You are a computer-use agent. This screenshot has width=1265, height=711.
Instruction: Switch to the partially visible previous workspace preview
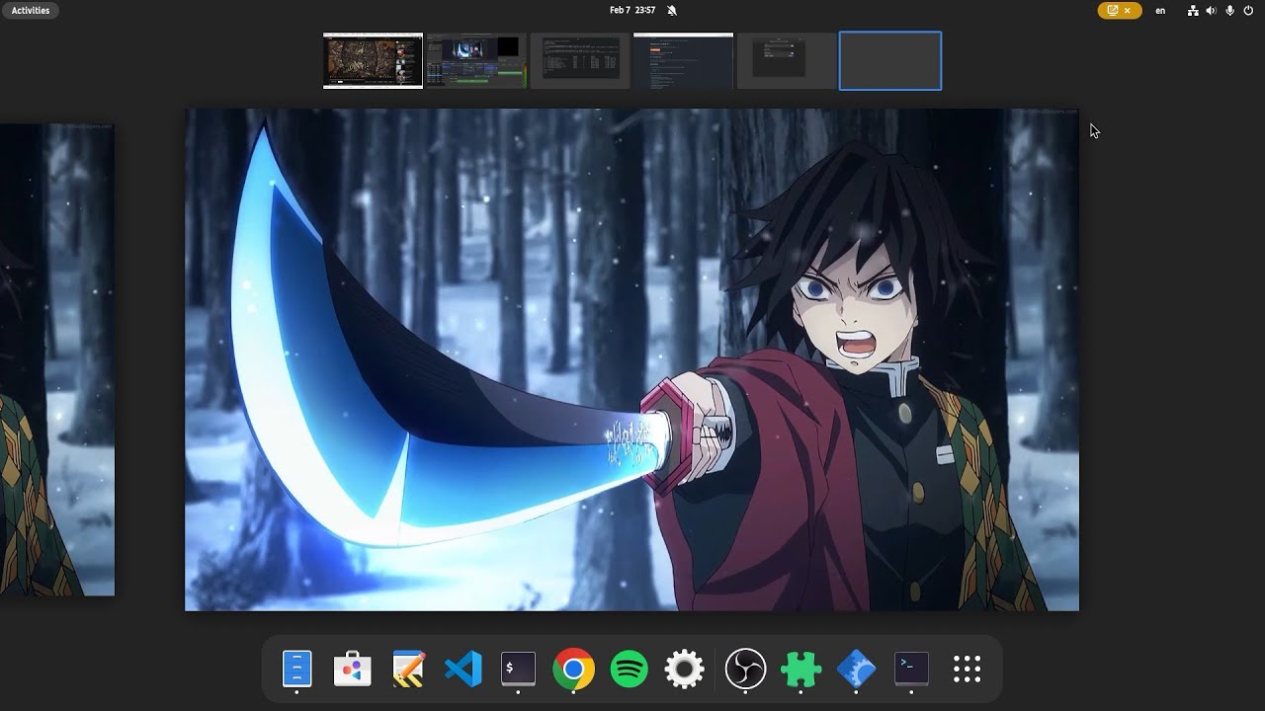tap(57, 359)
